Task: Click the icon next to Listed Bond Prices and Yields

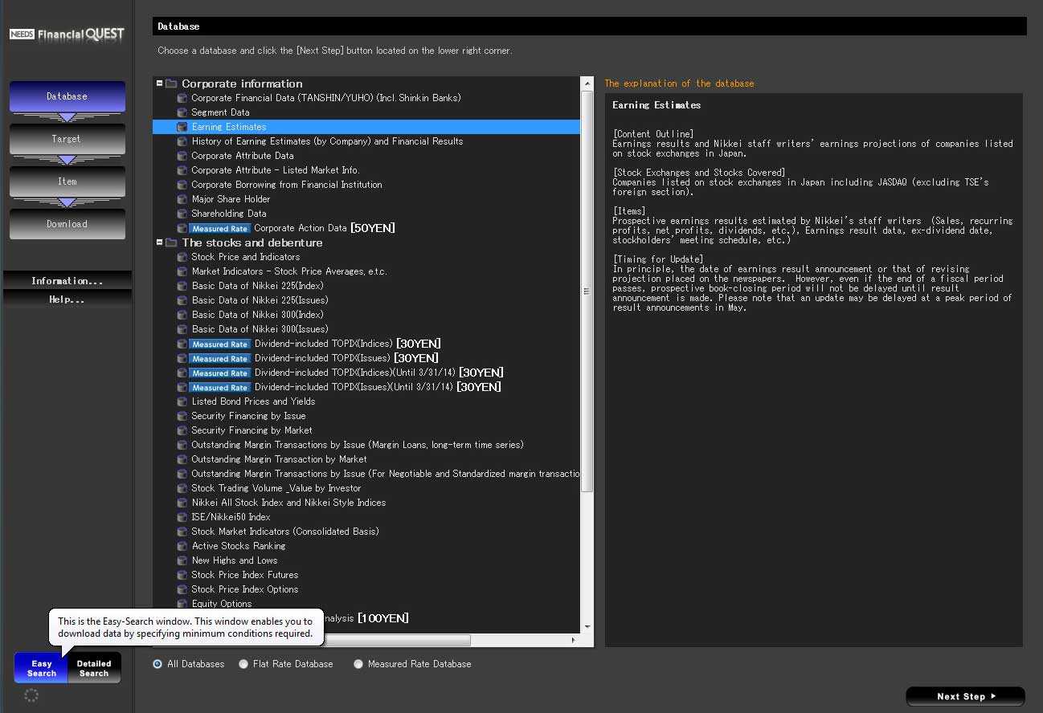Action: click(x=182, y=401)
